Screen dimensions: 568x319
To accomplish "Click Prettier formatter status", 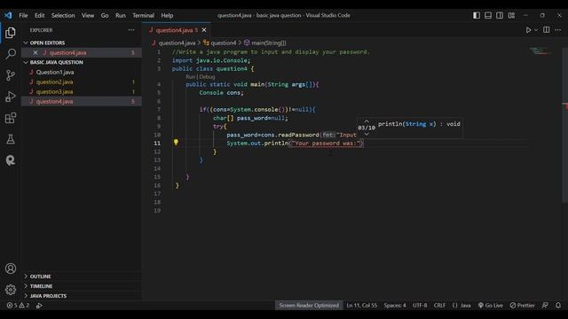I will point(523,306).
